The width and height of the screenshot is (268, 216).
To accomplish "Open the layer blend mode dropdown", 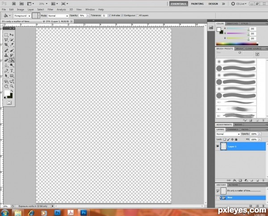I will point(228,134).
